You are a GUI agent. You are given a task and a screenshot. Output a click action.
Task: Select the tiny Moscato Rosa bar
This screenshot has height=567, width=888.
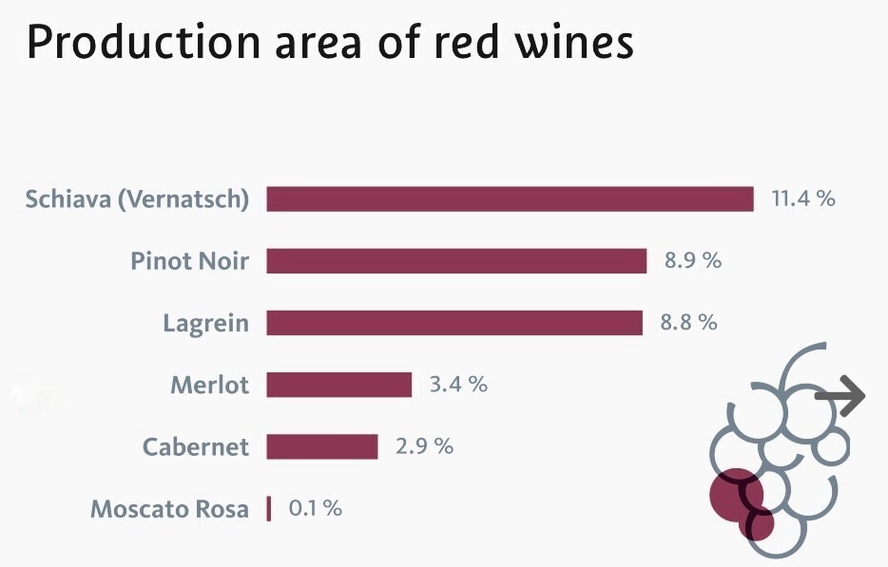tap(269, 509)
